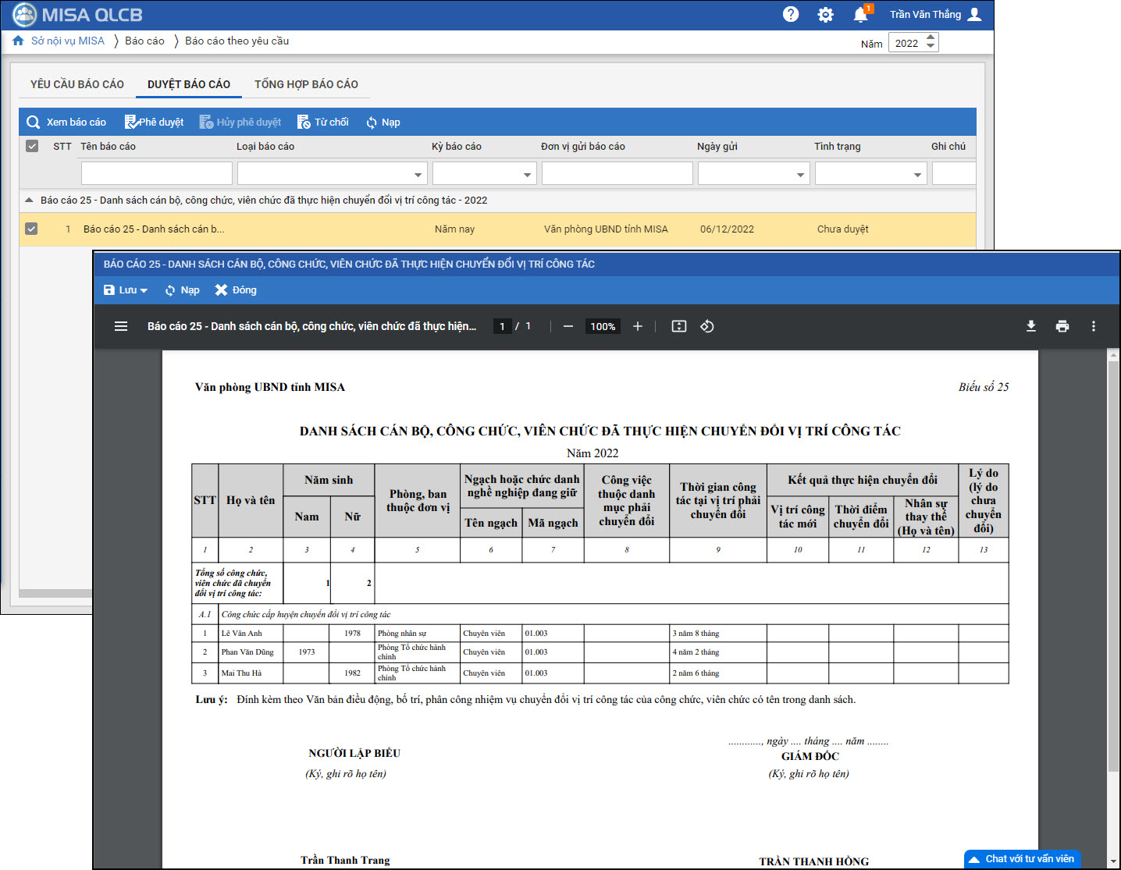The image size is (1121, 870).
Task: Open the Loại báo cáo filter dropdown
Action: coord(418,174)
